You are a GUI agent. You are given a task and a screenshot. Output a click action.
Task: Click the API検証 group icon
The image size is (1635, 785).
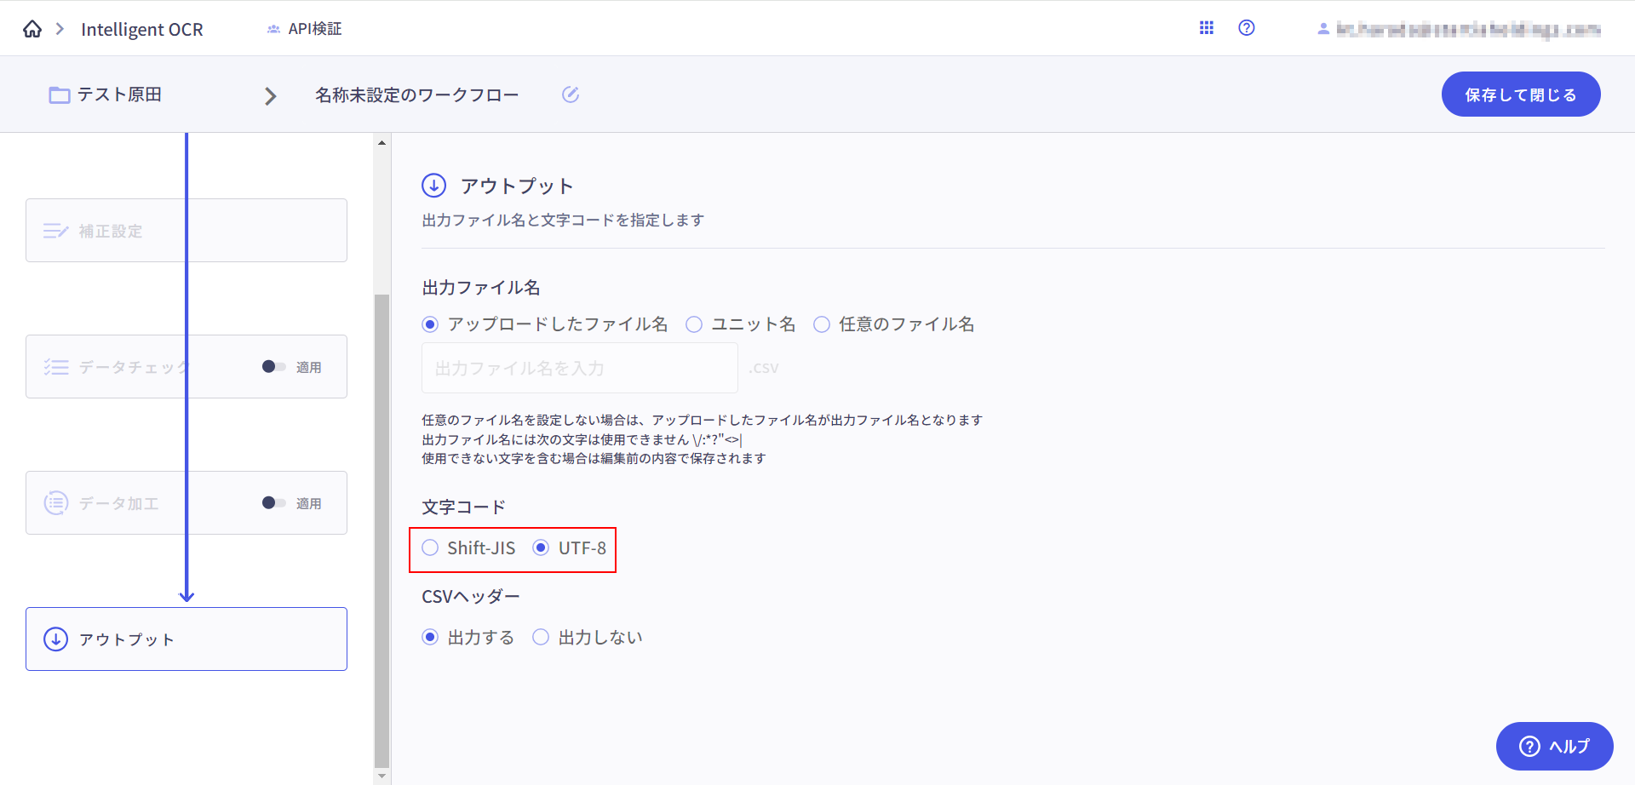(273, 29)
